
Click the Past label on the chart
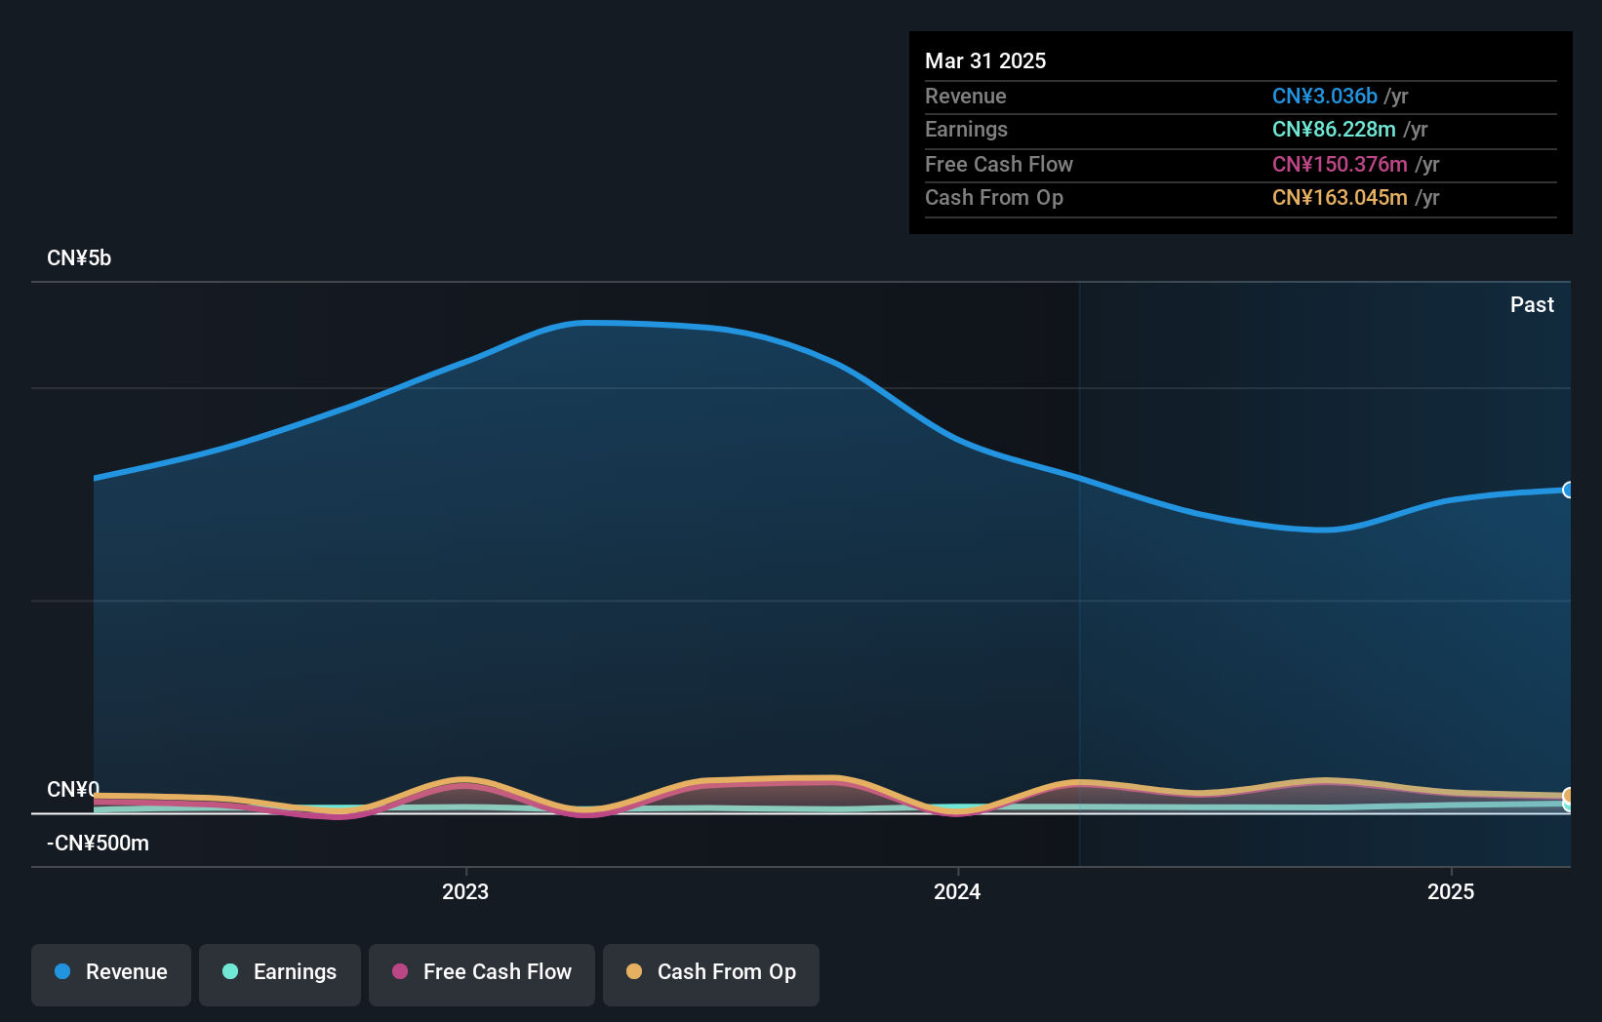[x=1532, y=304]
